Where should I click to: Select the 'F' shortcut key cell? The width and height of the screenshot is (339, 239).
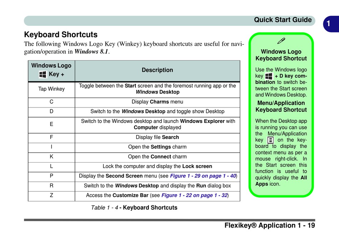tap(51, 138)
